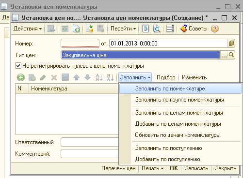Click the move row up arrow

[x=76, y=77]
